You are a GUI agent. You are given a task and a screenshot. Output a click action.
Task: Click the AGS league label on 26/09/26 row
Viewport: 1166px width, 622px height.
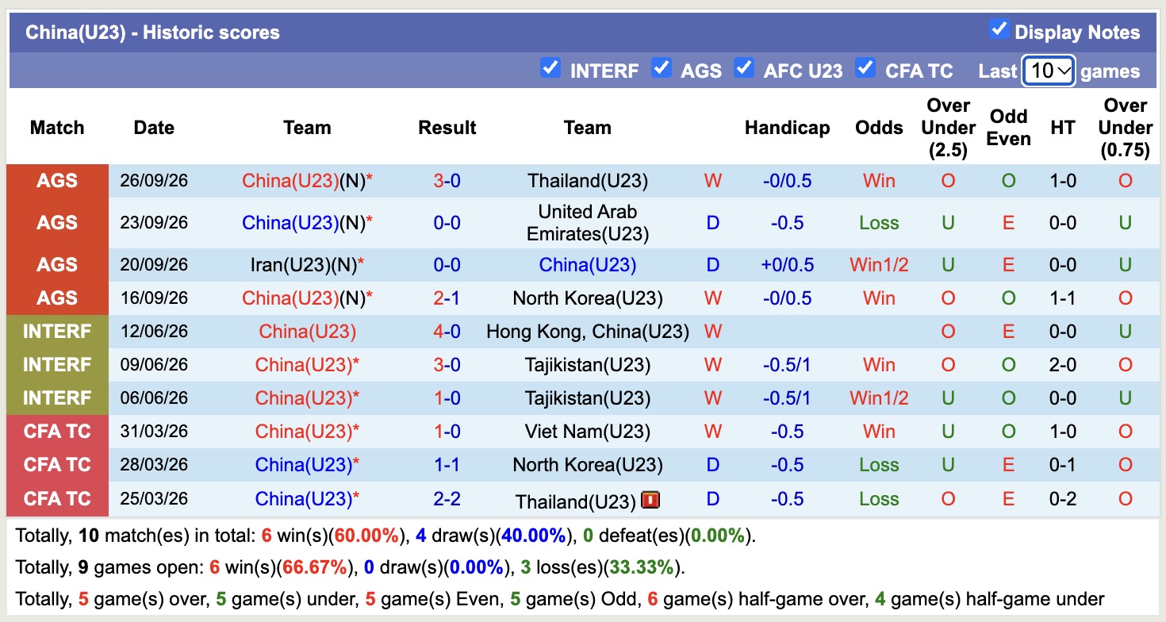[57, 181]
